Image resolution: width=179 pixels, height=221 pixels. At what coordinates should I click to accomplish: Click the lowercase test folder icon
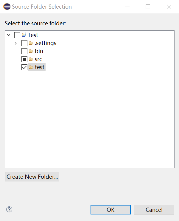tap(31, 67)
